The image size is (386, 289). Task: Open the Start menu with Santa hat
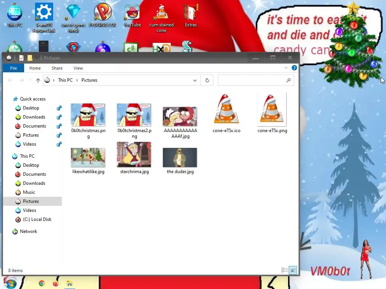tap(10, 283)
